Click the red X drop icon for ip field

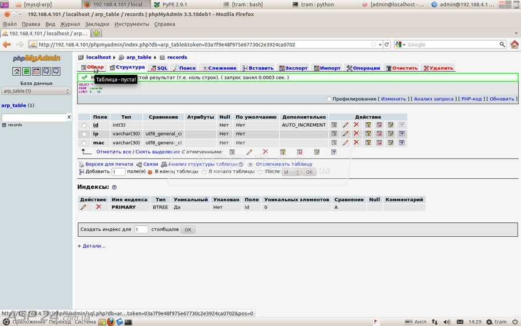point(356,134)
